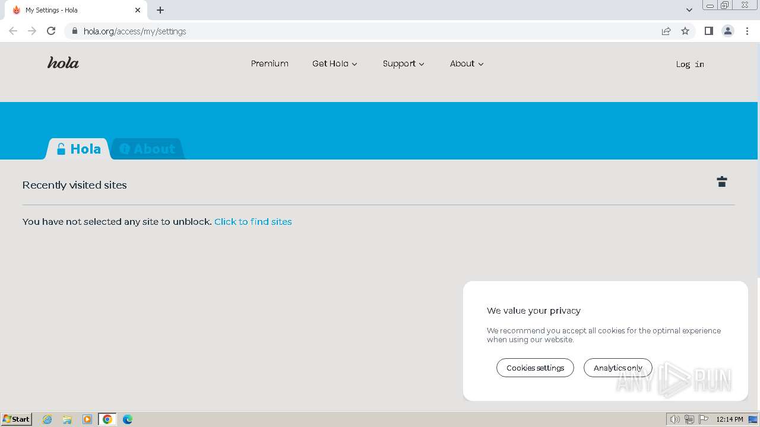This screenshot has width=760, height=427.
Task: Close the My Settings - Hola tab
Action: (x=138, y=10)
